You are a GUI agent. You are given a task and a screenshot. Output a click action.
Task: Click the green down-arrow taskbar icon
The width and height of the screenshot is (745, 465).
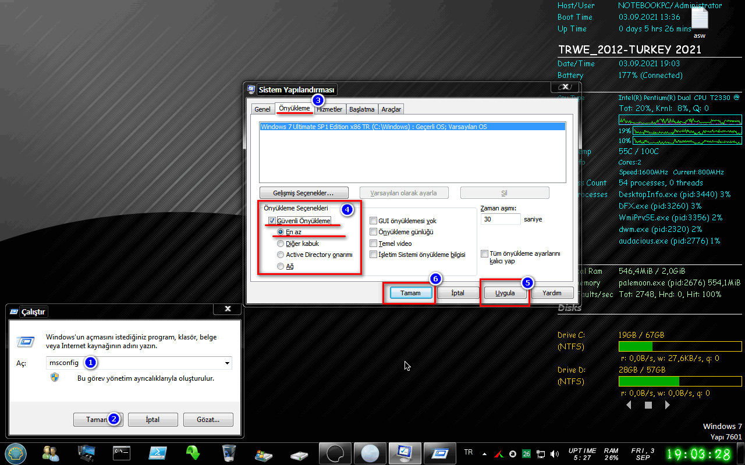tap(193, 453)
